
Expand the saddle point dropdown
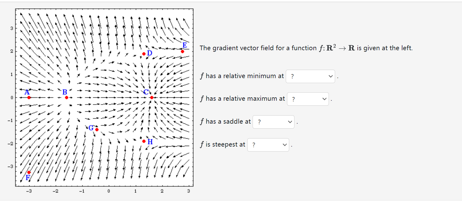click(x=273, y=122)
